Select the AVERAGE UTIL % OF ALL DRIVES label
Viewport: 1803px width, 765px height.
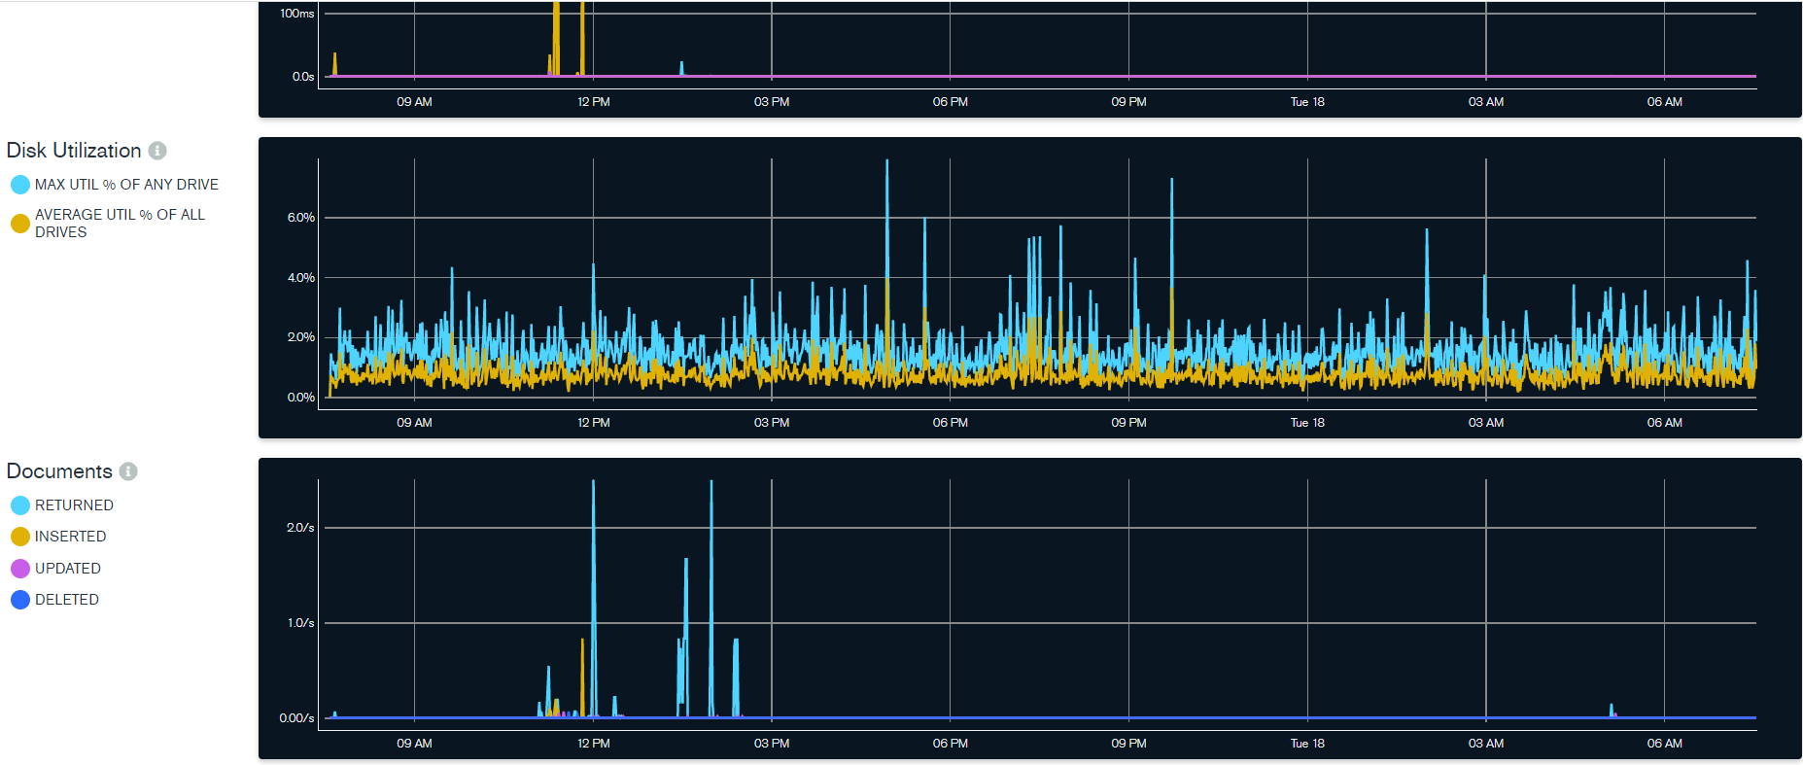pyautogui.click(x=120, y=224)
